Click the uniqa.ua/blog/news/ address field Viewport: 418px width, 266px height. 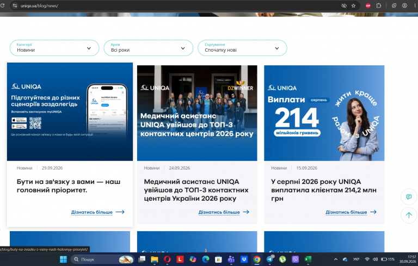pyautogui.click(x=39, y=5)
